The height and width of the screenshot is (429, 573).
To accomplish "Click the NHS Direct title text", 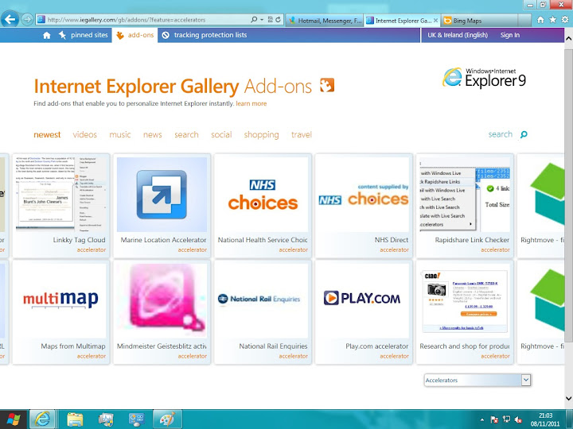I will pyautogui.click(x=392, y=240).
